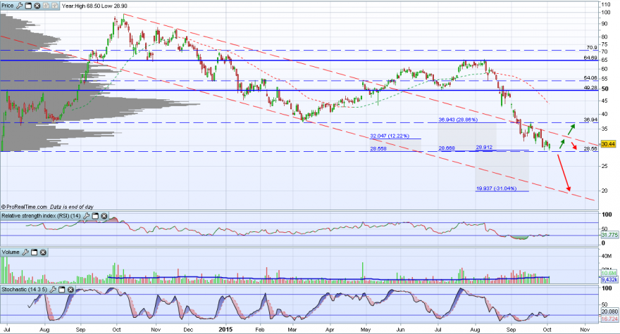Viewport: 620px width, 334px height.
Task: Click the ProRealTime.com watermark link
Action: pyautogui.click(x=24, y=207)
